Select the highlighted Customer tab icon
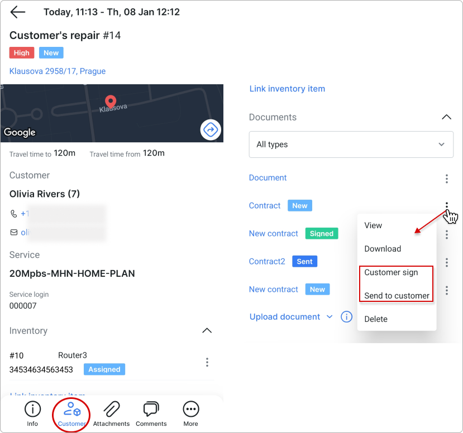463x433 pixels. click(x=71, y=409)
